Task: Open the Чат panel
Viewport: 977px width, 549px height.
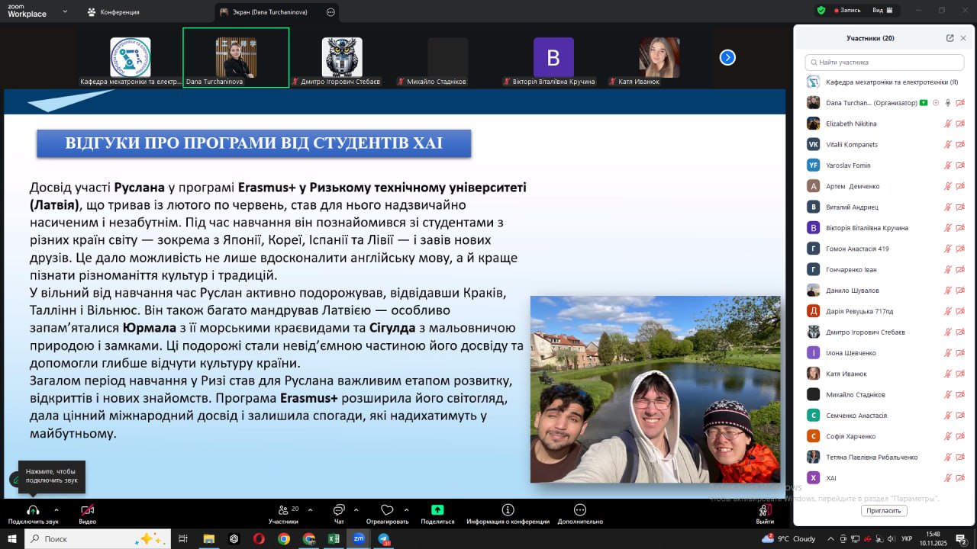Action: (339, 510)
